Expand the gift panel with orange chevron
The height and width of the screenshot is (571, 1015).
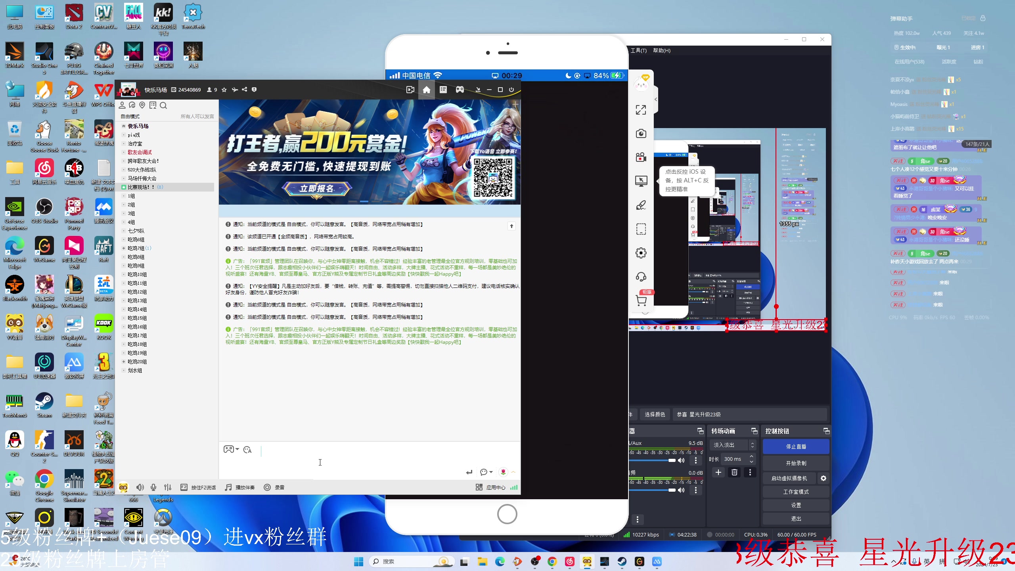513,472
